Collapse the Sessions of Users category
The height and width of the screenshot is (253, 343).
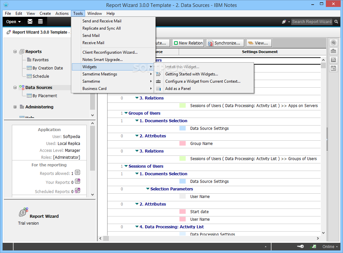(x=126, y=166)
